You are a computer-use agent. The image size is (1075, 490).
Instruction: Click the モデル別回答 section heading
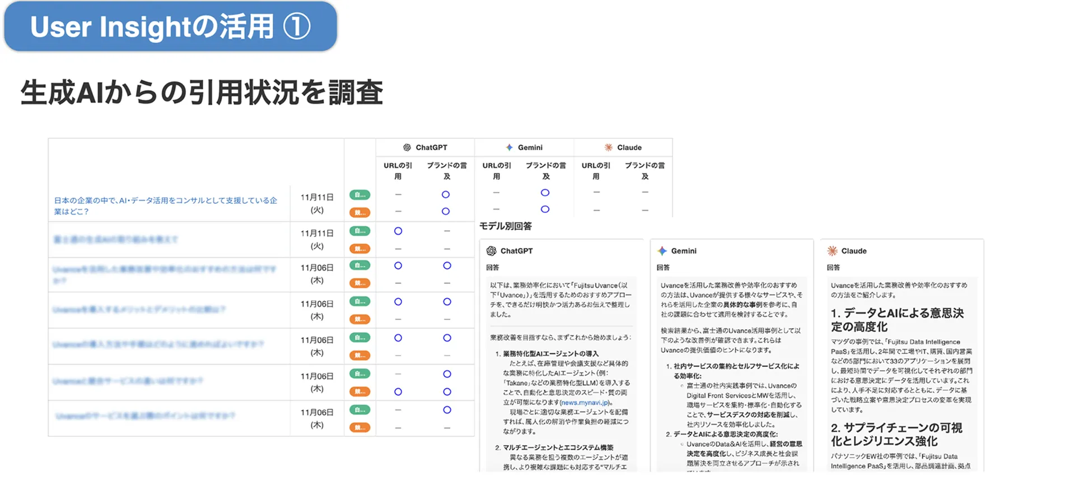pyautogui.click(x=506, y=226)
